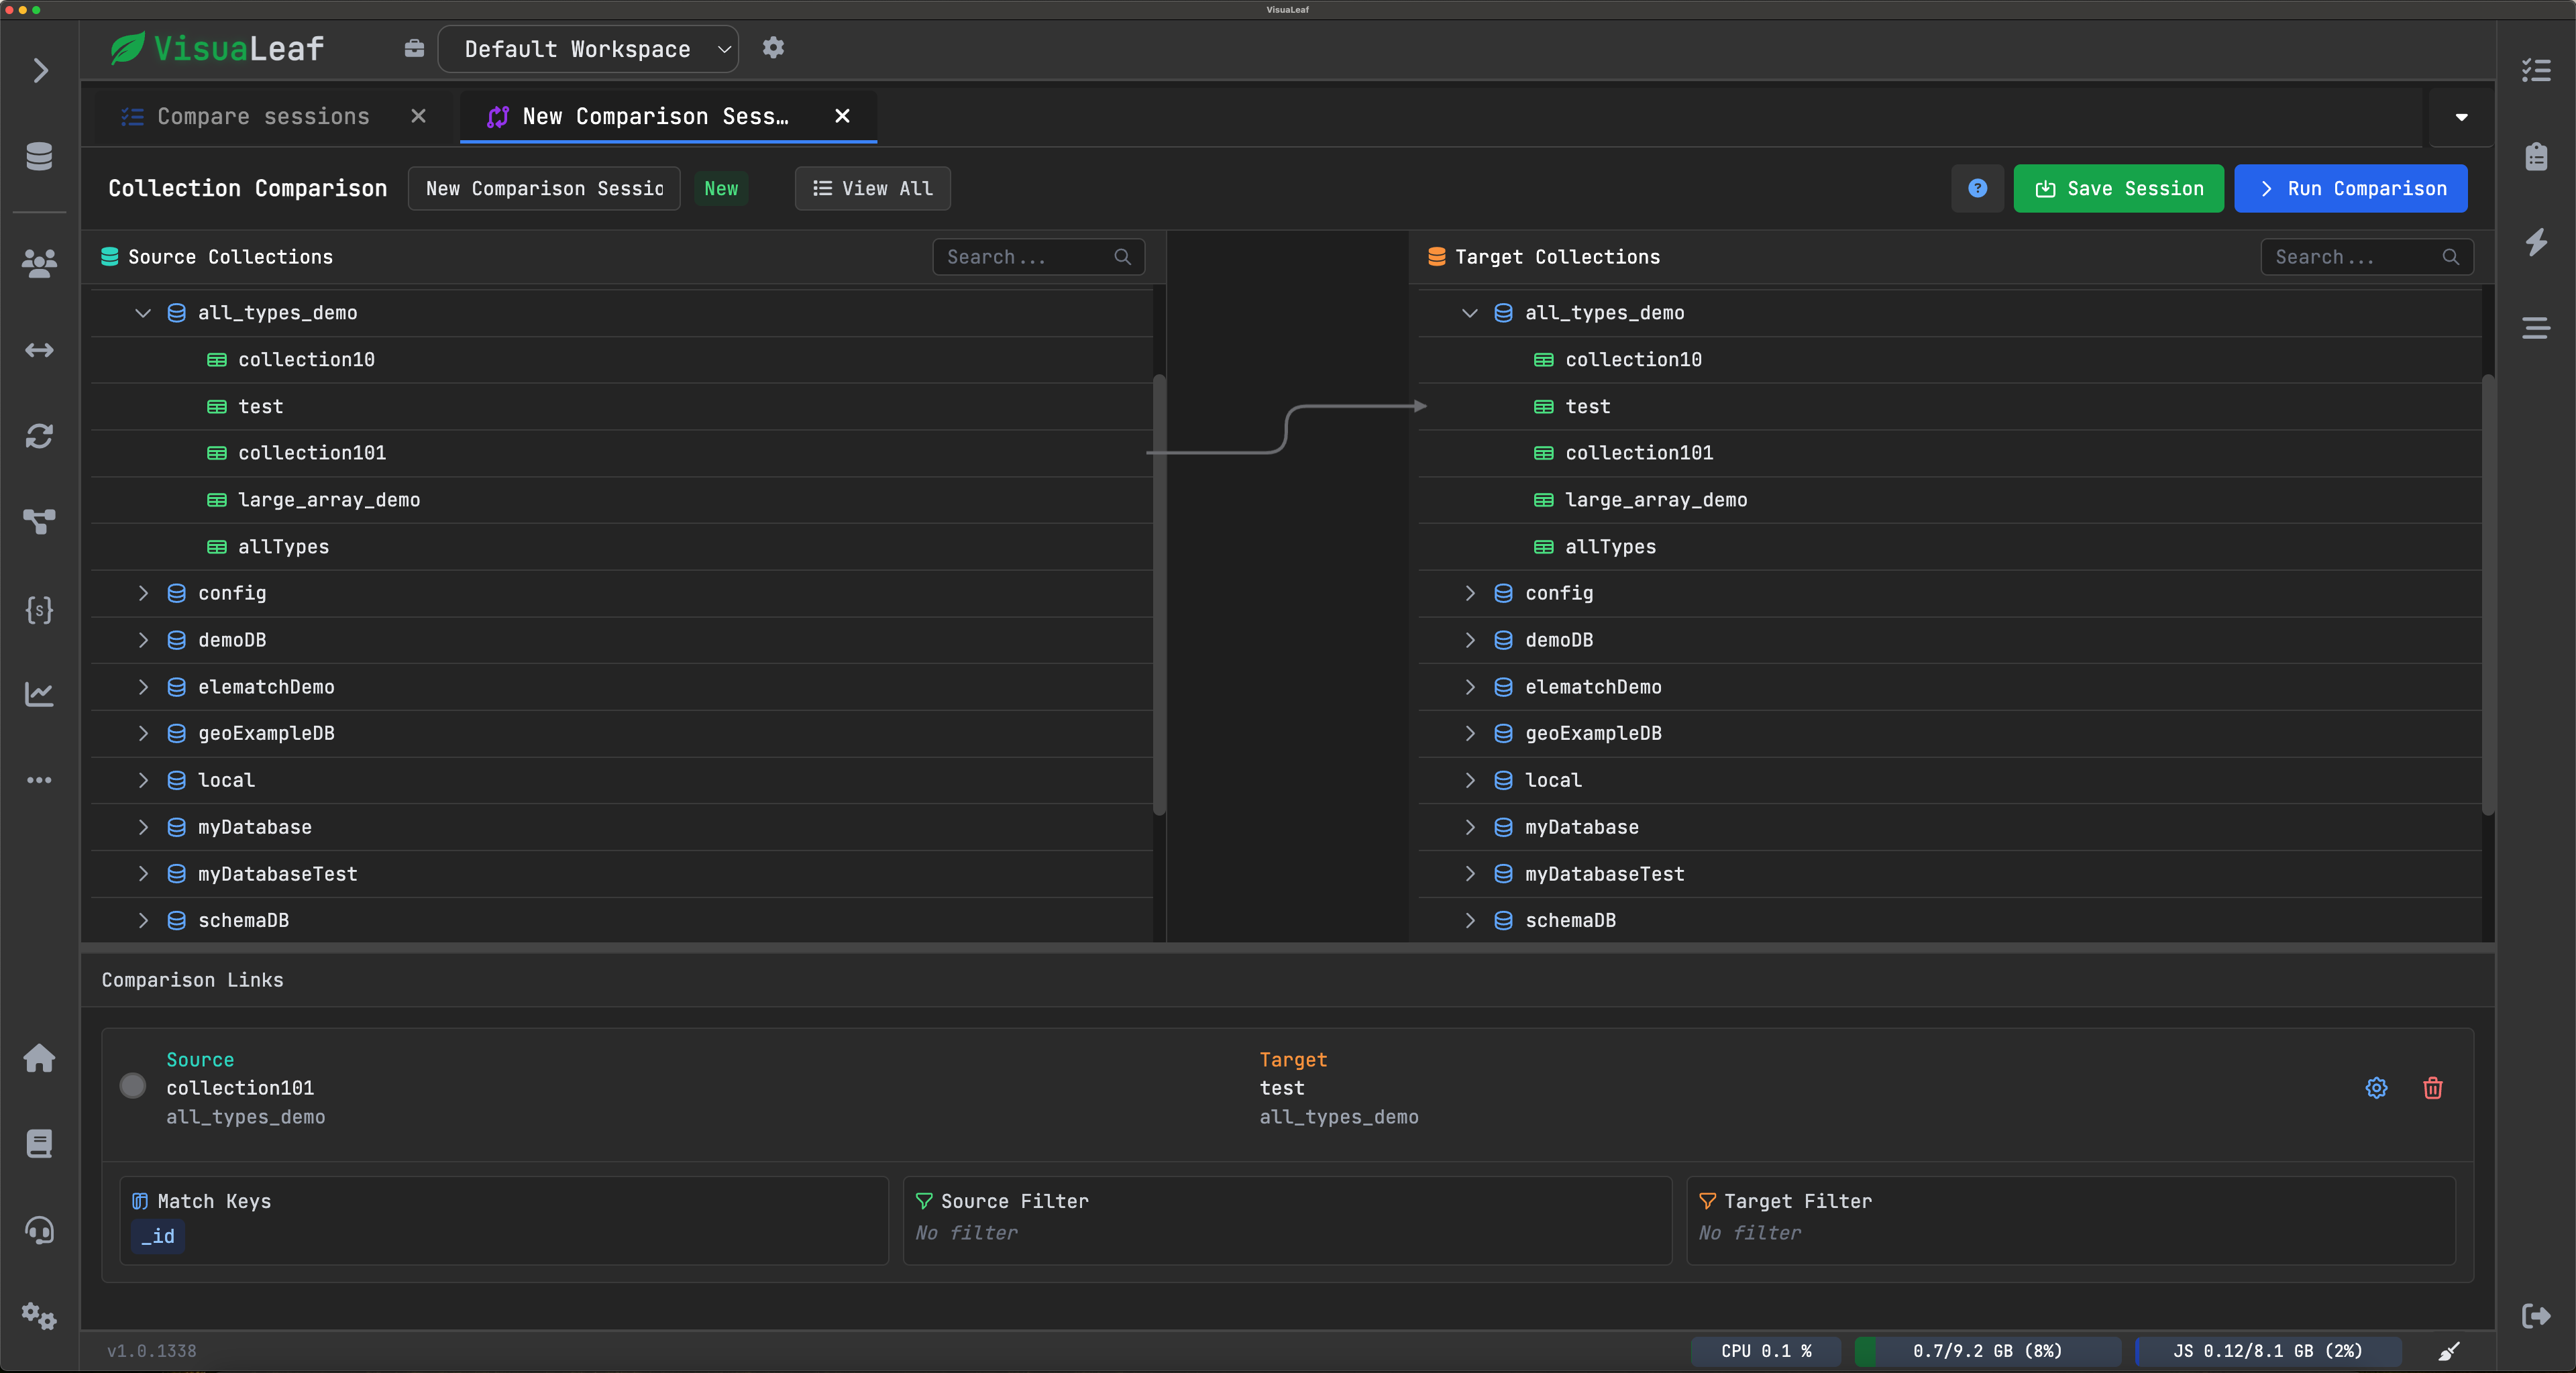Delete the comparison link with trash icon

(2432, 1088)
